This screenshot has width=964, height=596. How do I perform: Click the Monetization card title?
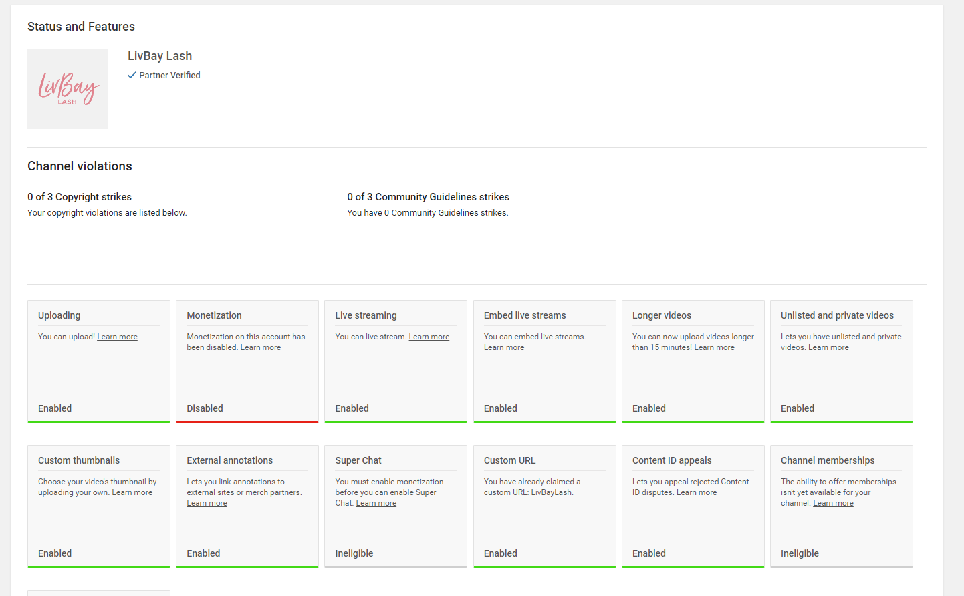pos(214,315)
